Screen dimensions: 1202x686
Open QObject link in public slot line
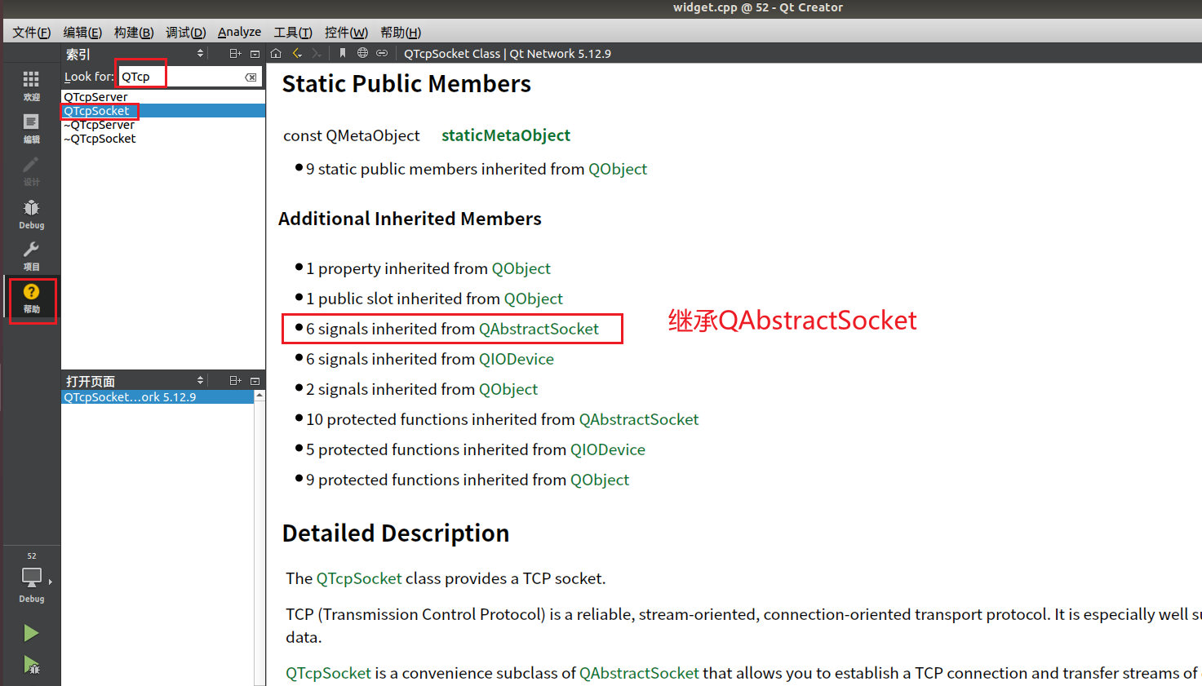point(533,299)
